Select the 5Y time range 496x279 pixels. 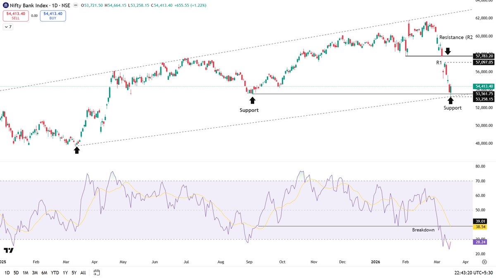pyautogui.click(x=74, y=273)
